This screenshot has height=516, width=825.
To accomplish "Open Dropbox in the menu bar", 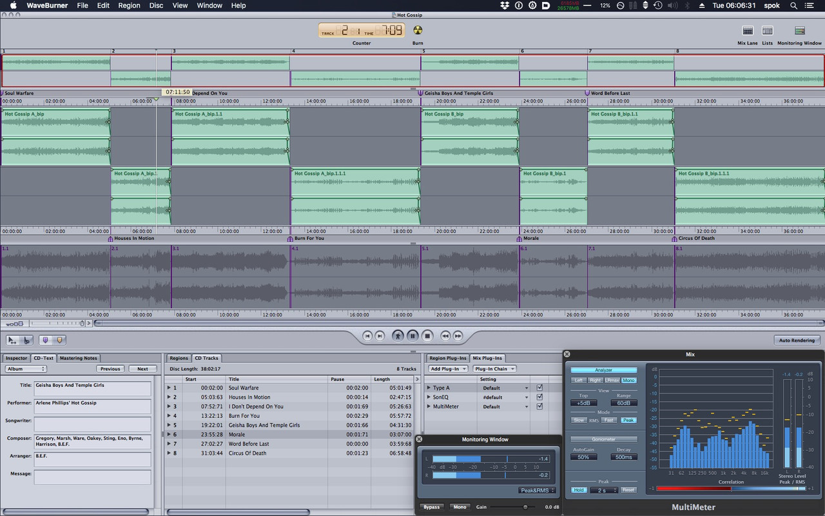I will (505, 5).
